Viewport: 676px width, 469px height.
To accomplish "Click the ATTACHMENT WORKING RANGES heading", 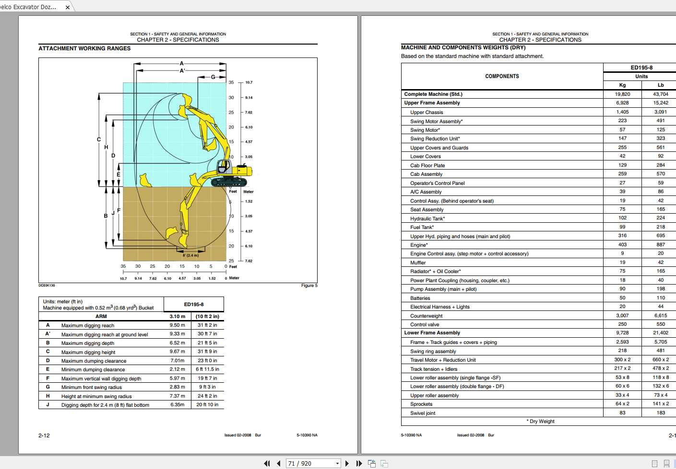I will (84, 48).
